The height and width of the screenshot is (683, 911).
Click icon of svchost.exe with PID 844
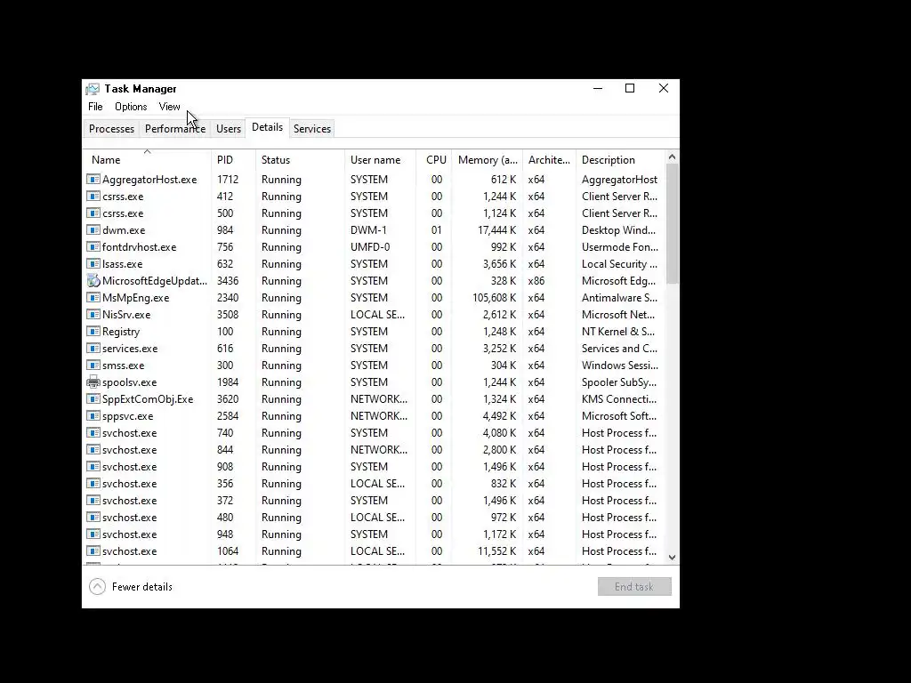(93, 449)
